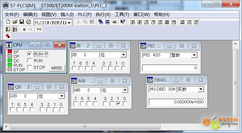Screen dimensions: 242x133
Task: Open PLC file with folder icon
Action: pyautogui.click(x=15, y=22)
